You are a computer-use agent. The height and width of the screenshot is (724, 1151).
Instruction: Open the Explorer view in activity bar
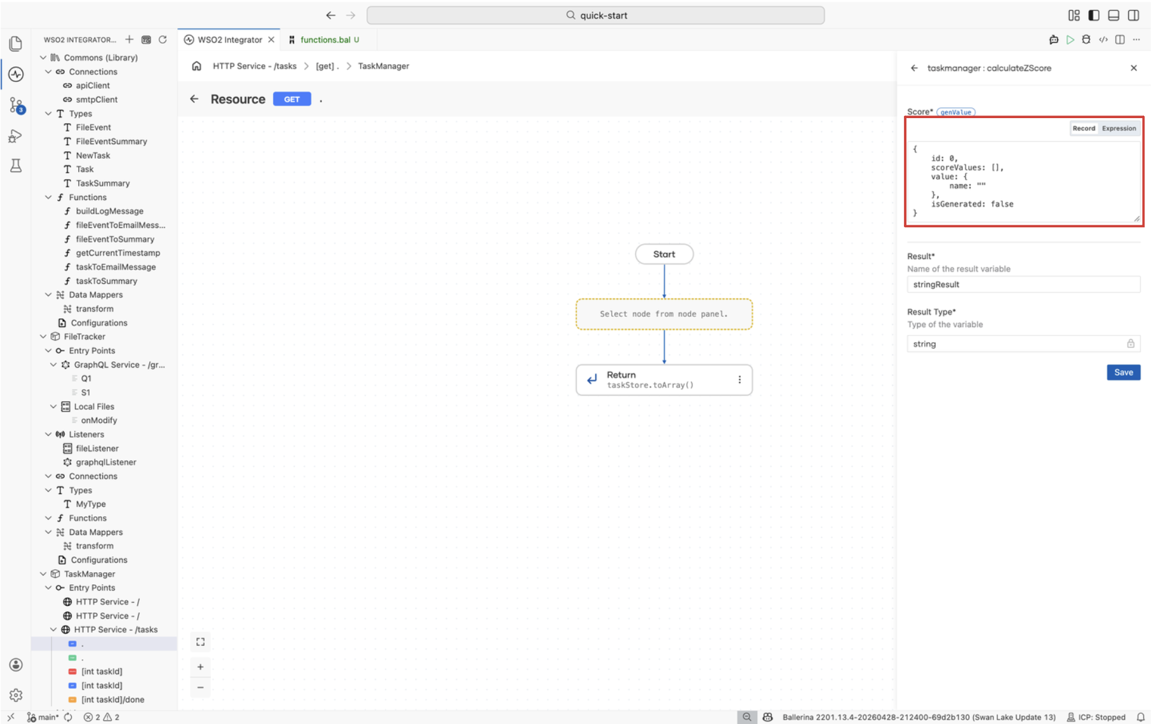pyautogui.click(x=16, y=43)
